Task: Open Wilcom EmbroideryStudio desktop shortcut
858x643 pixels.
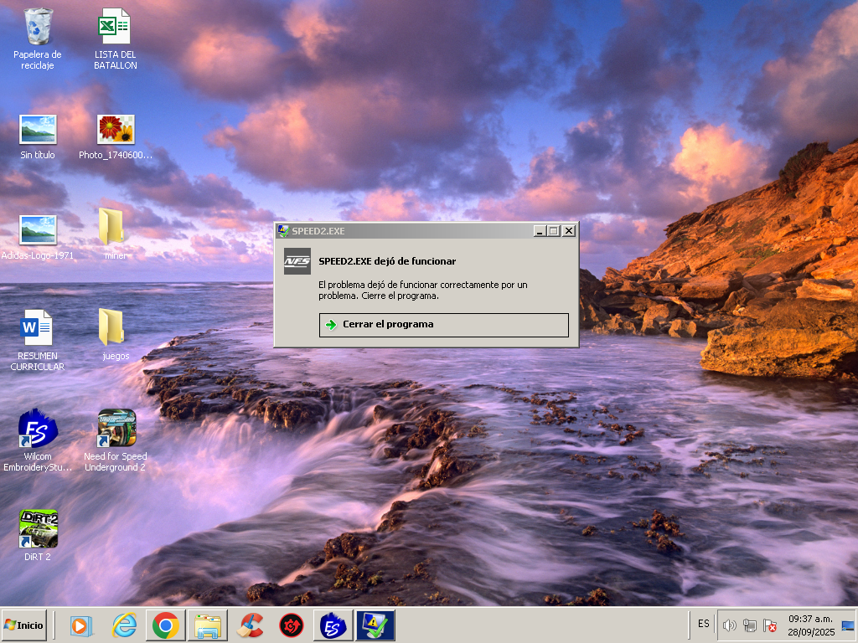Action: (38, 430)
